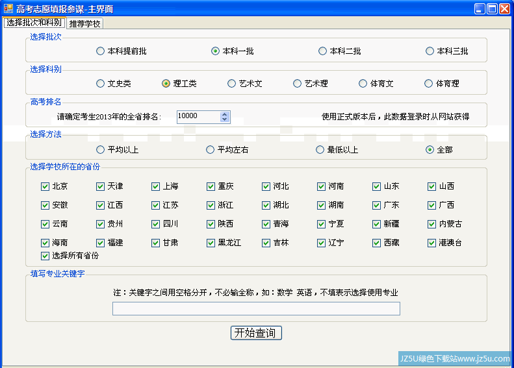Uncheck the 山东 checkbox

point(376,187)
